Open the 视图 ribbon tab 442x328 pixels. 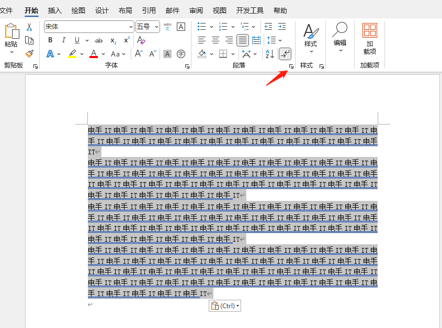219,10
